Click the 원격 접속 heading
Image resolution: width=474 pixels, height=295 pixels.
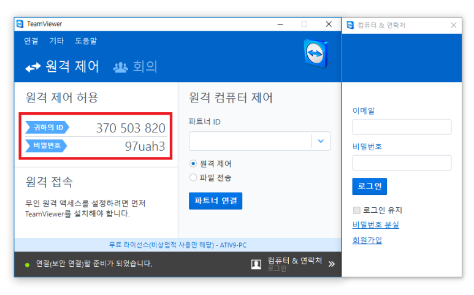[49, 182]
